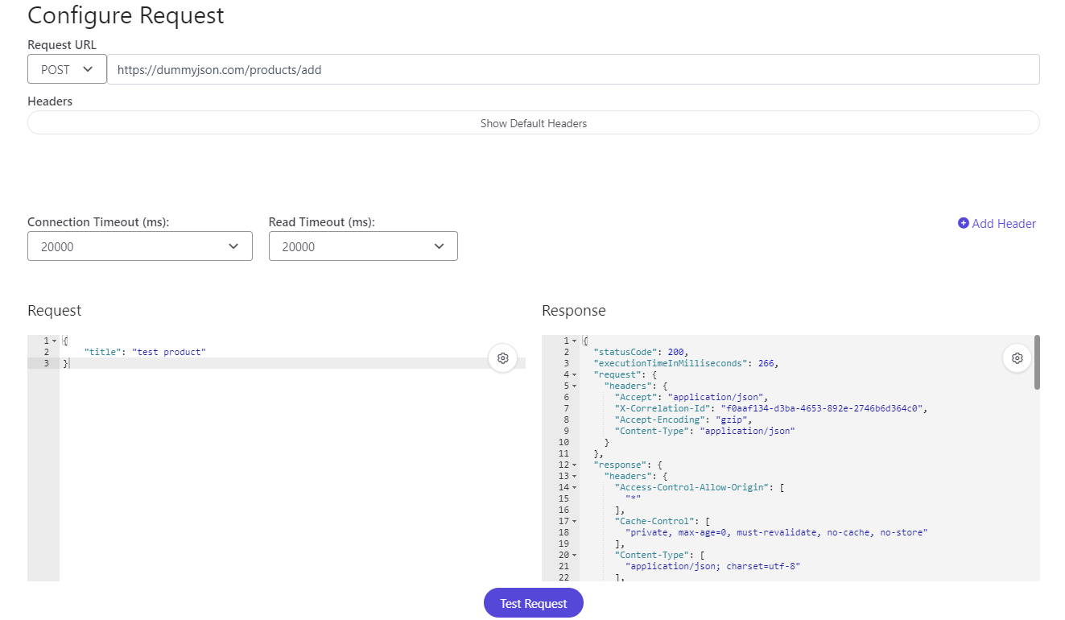Click the Response panel vertical scrollbar
This screenshot has width=1065, height=620.
(x=1037, y=362)
